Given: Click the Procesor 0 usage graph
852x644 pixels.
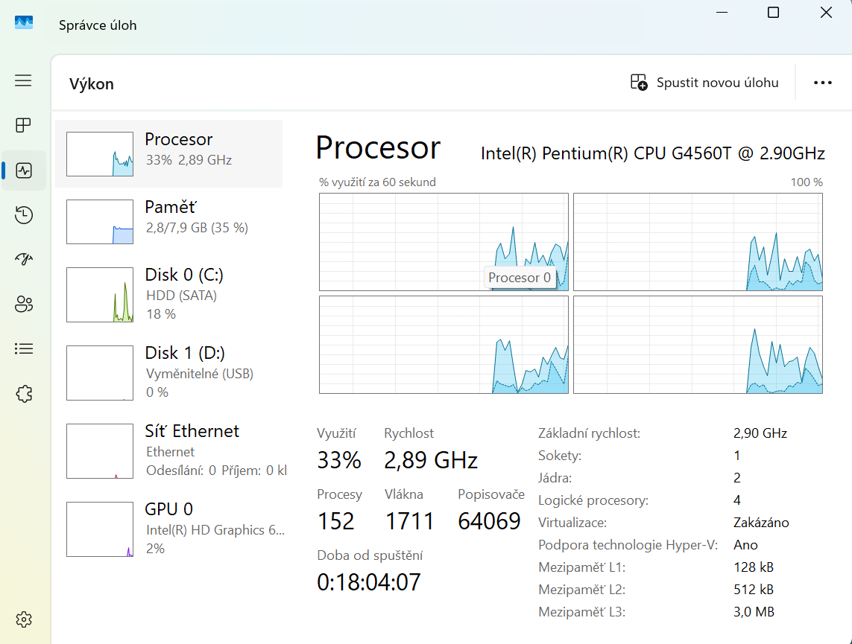Looking at the screenshot, I should click(x=444, y=242).
